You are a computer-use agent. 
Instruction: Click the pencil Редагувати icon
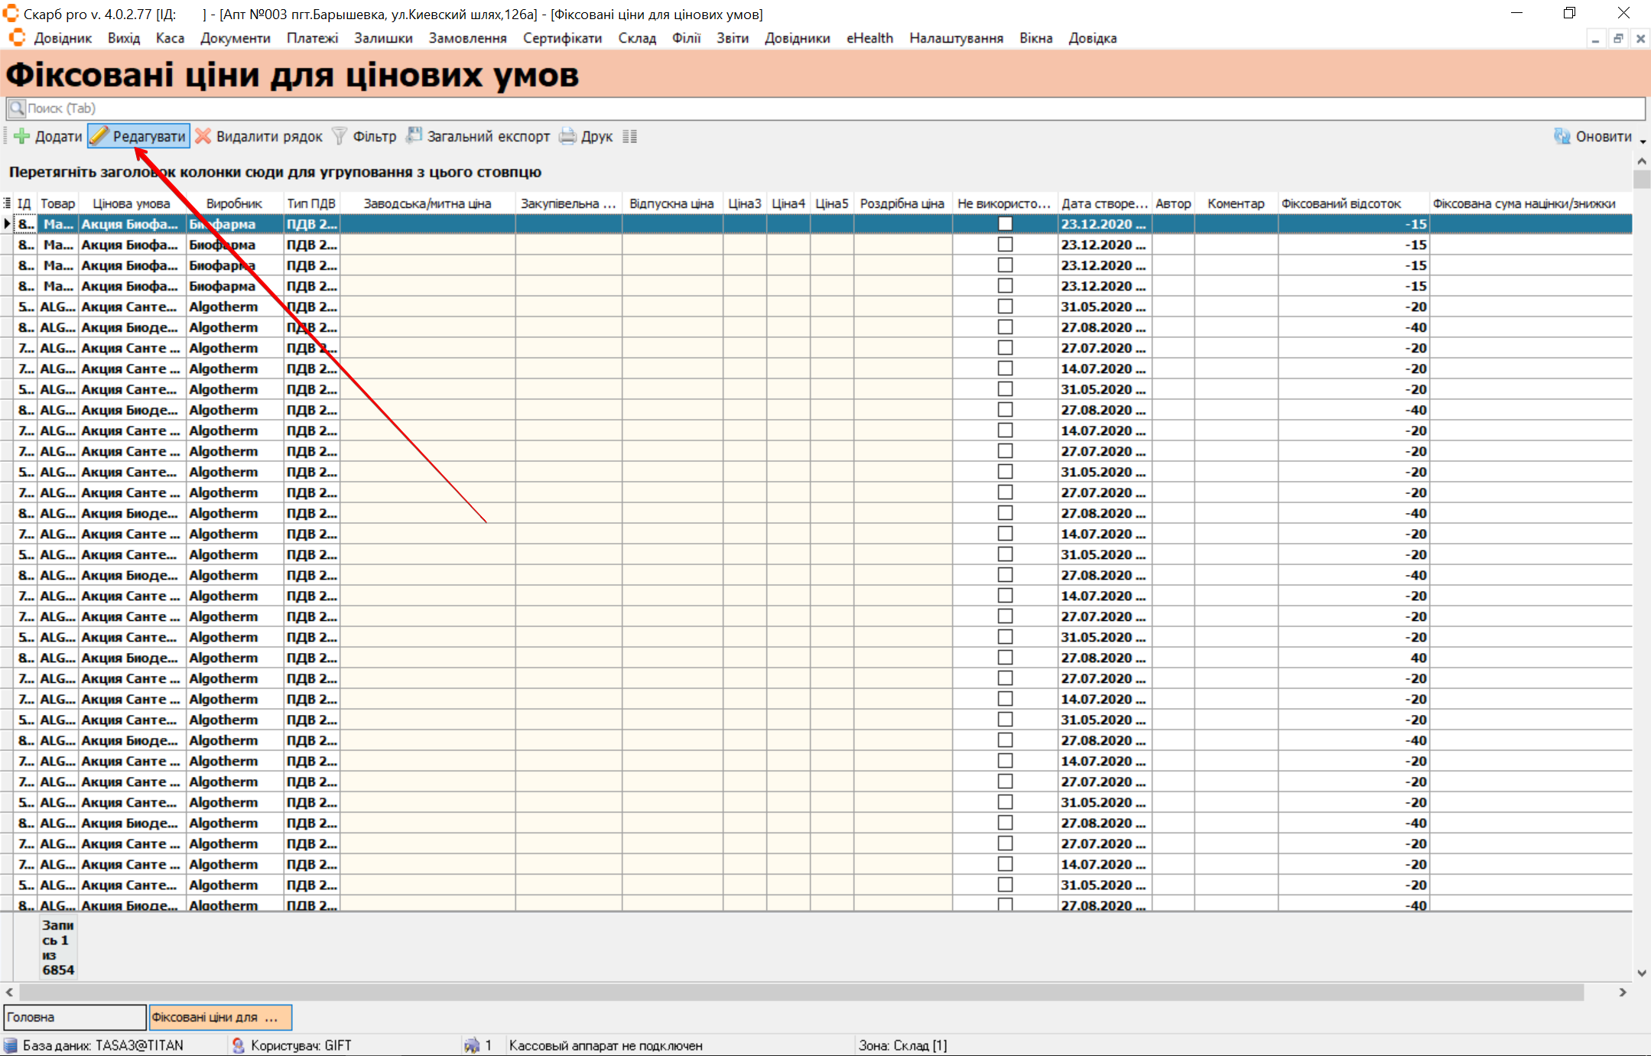(99, 136)
